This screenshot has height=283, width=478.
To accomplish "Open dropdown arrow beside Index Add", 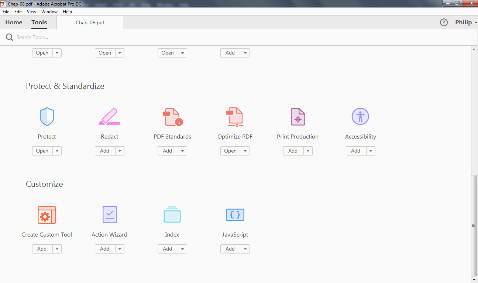I will click(182, 249).
